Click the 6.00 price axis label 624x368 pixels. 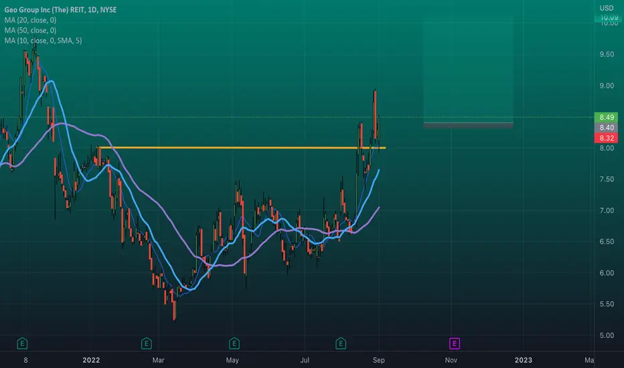click(x=607, y=273)
